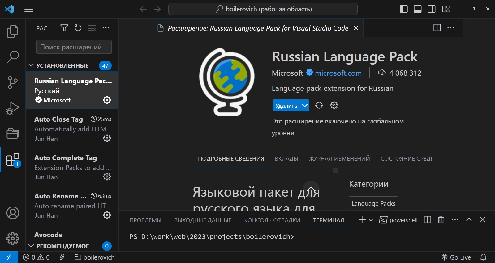Toggle primary side bar visibility
The height and width of the screenshot is (263, 495).
tap(404, 9)
